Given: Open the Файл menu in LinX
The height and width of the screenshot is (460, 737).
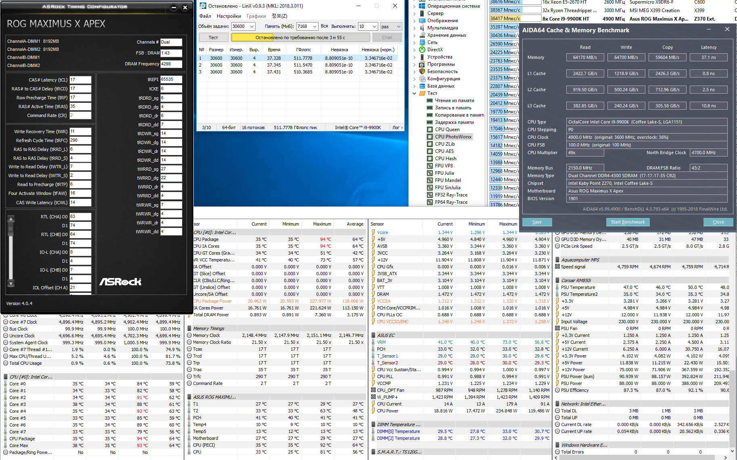Looking at the screenshot, I should (205, 16).
